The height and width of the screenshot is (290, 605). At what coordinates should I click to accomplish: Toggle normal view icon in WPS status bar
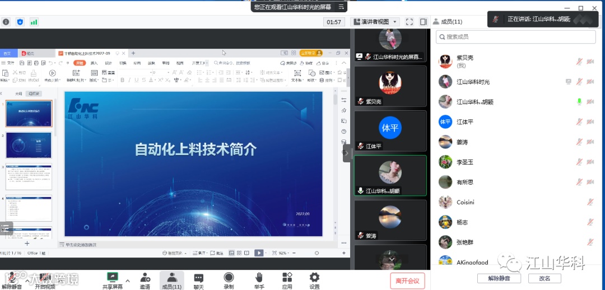click(231, 253)
